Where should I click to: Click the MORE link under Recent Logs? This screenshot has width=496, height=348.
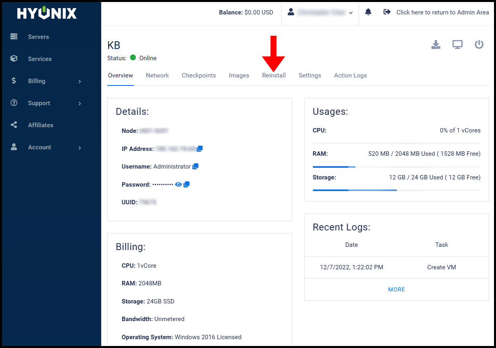[396, 289]
